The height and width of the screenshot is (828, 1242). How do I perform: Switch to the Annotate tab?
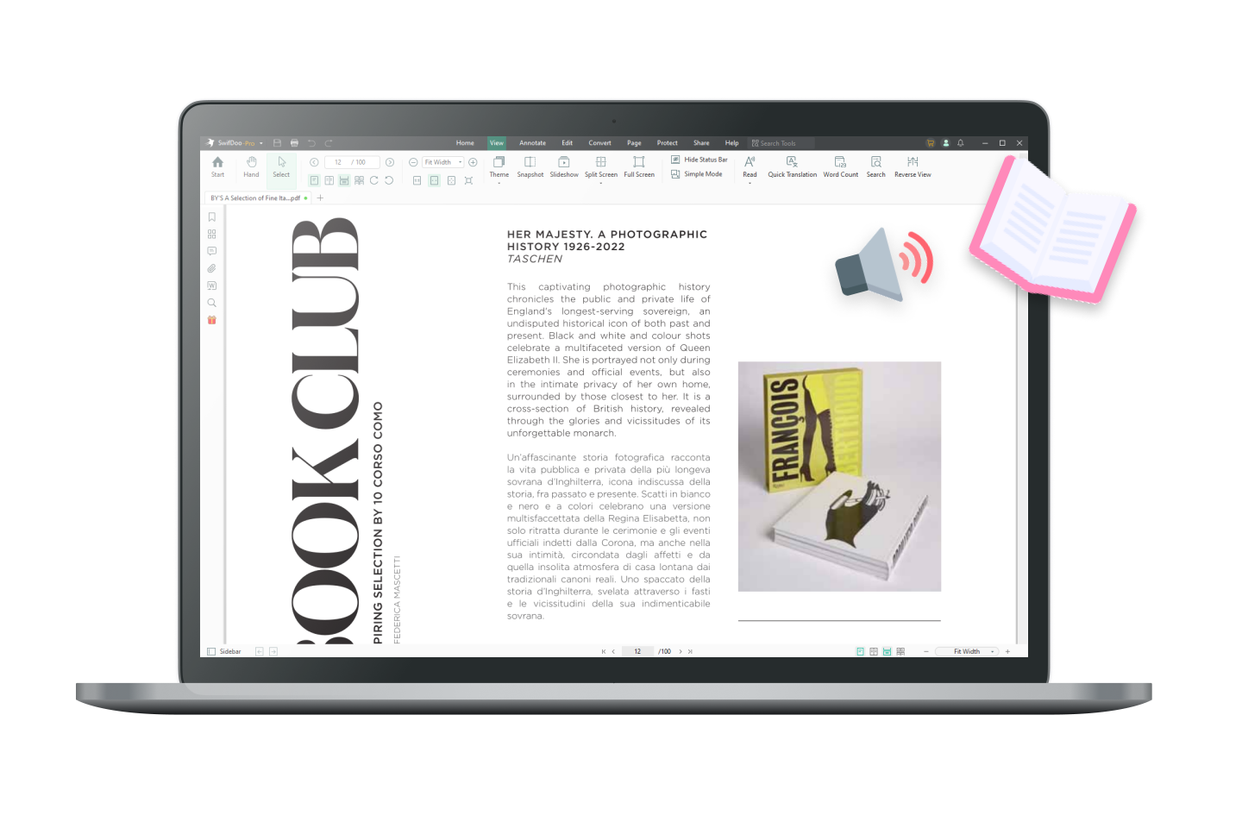click(532, 143)
